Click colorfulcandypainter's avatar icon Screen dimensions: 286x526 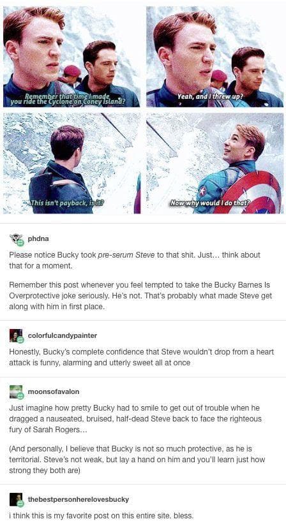point(16,335)
